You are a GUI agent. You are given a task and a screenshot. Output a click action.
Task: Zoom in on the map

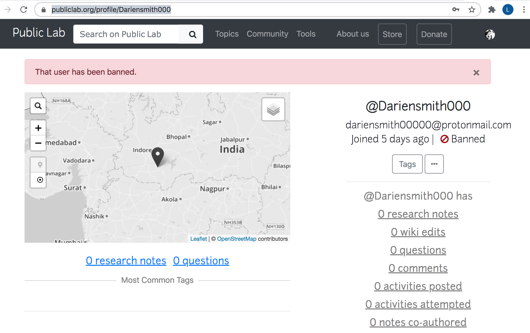(x=38, y=128)
